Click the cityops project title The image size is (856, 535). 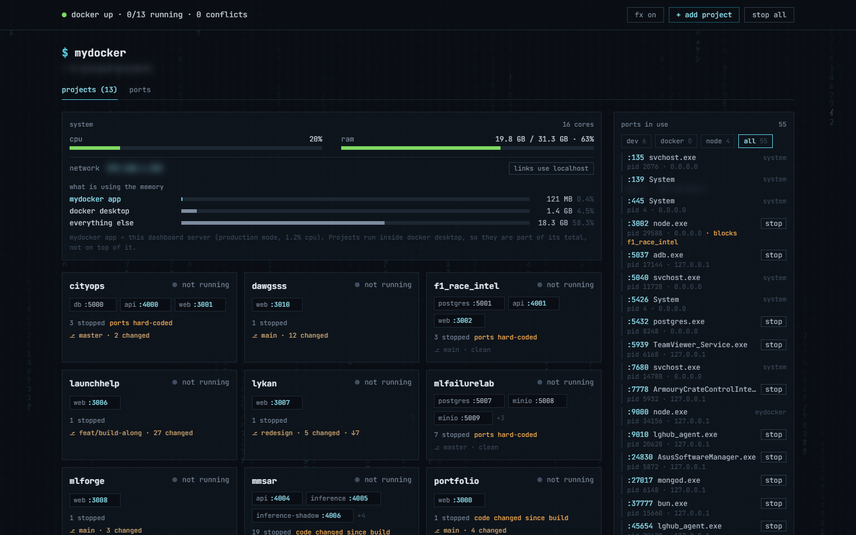(x=87, y=286)
